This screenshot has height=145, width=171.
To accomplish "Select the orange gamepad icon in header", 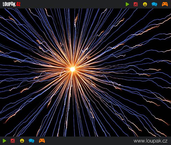I will pyautogui.click(x=164, y=4).
